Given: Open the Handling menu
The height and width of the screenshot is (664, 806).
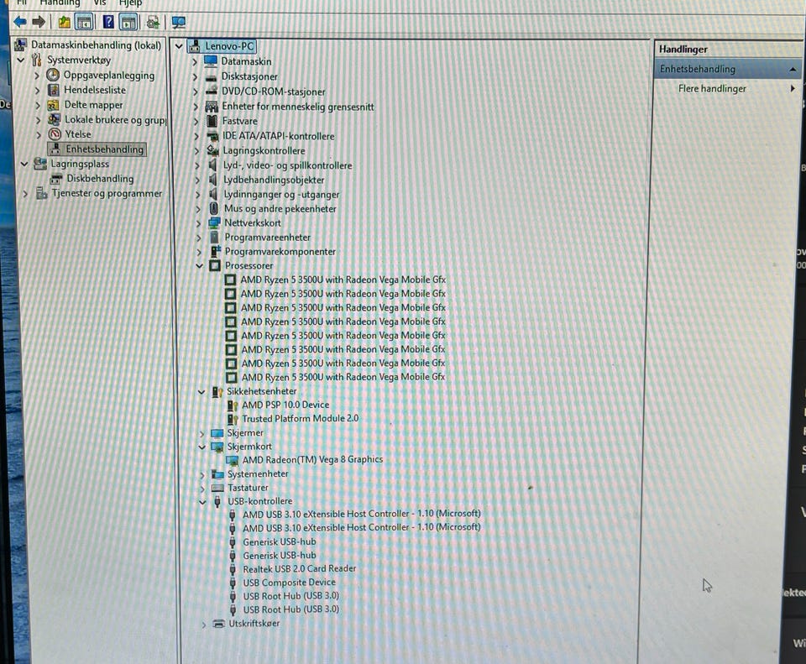Looking at the screenshot, I should 60,3.
